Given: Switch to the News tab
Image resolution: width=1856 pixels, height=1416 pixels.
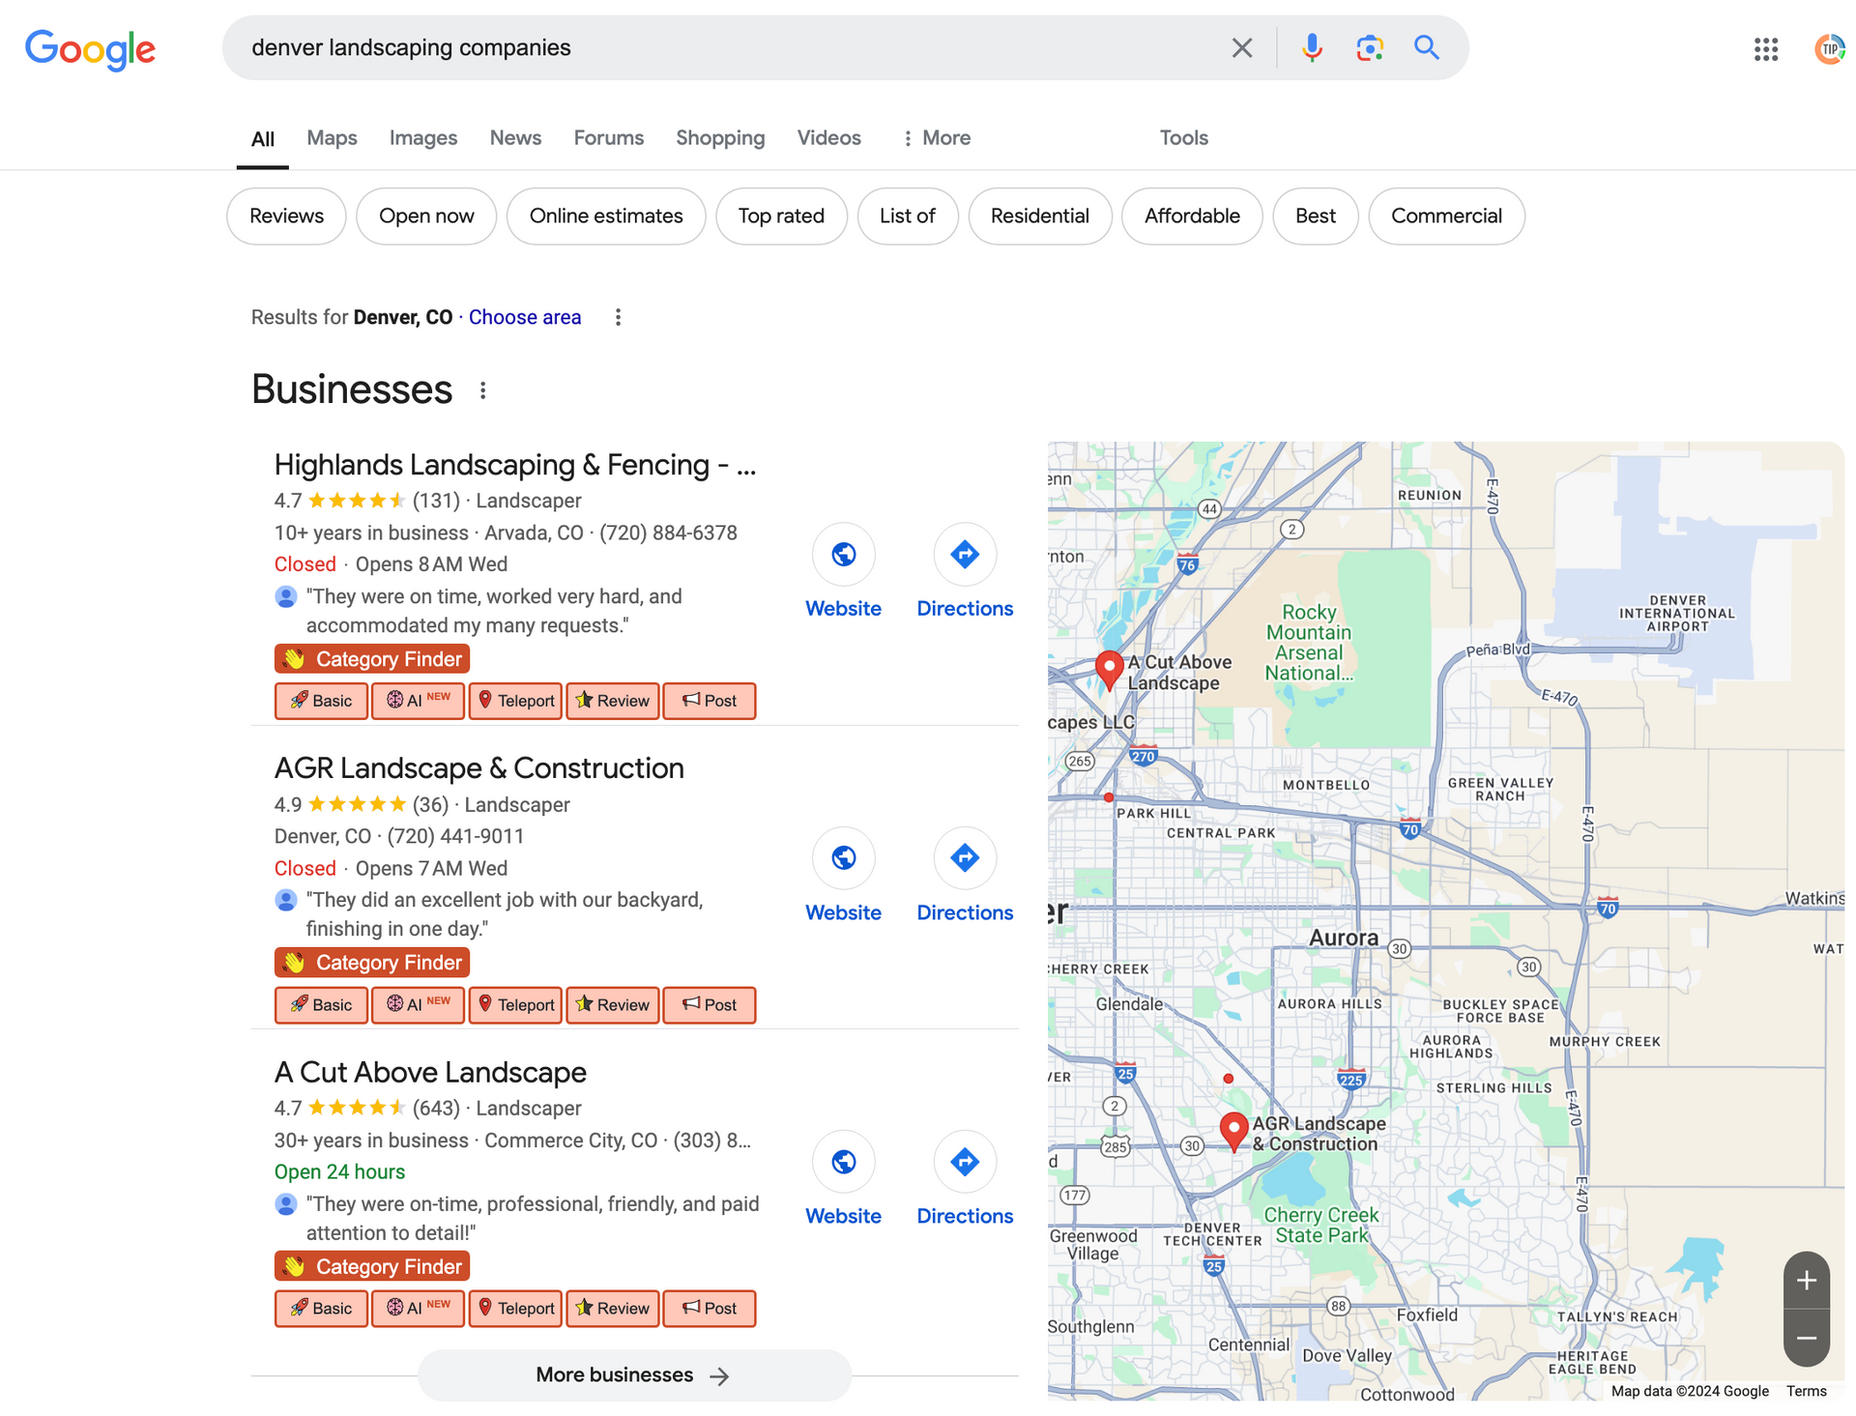Looking at the screenshot, I should pyautogui.click(x=515, y=138).
